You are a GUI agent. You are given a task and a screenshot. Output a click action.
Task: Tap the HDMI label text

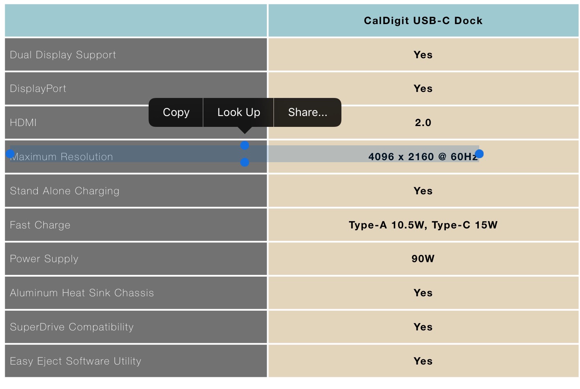[x=23, y=123]
